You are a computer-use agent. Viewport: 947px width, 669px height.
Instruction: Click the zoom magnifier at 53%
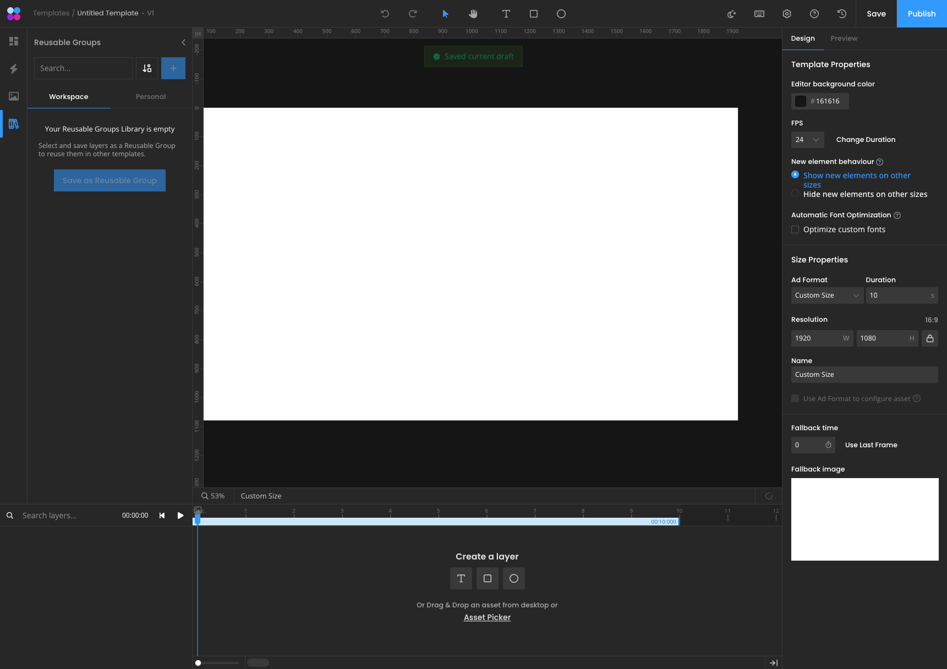pos(205,496)
